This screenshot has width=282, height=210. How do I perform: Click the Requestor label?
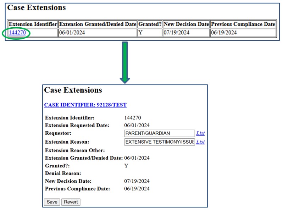pos(58,133)
